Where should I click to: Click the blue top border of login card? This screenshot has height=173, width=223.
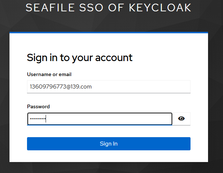click(x=109, y=33)
